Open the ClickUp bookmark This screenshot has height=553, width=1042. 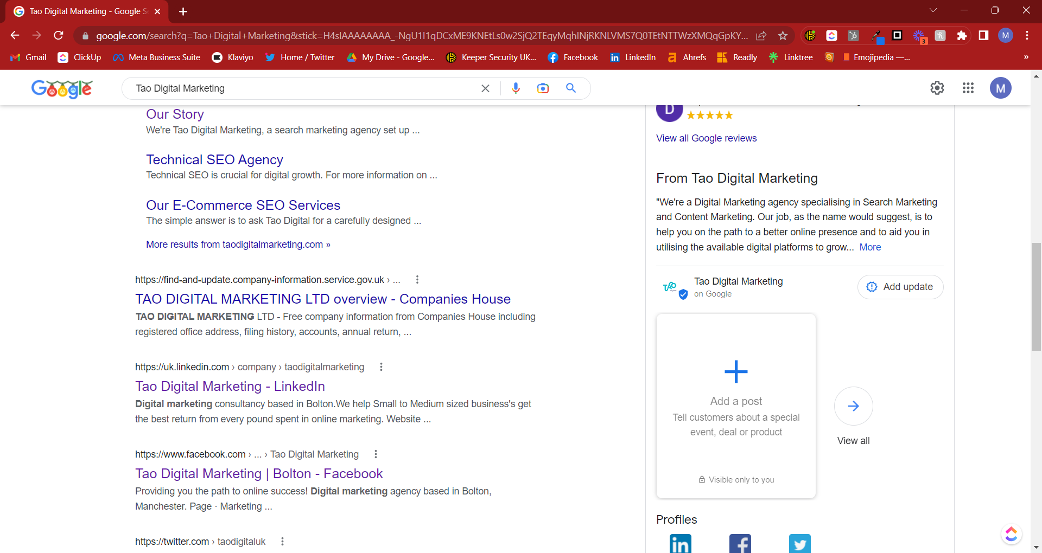point(80,57)
